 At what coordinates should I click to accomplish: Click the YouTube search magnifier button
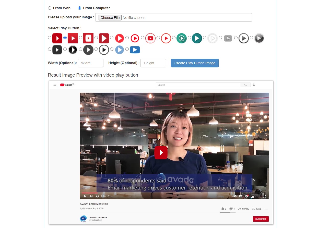point(245,85)
